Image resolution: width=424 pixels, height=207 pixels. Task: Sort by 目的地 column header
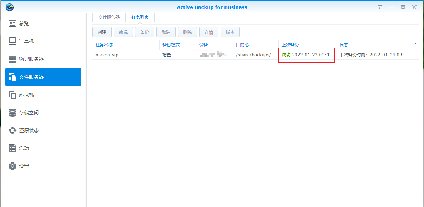click(x=255, y=45)
